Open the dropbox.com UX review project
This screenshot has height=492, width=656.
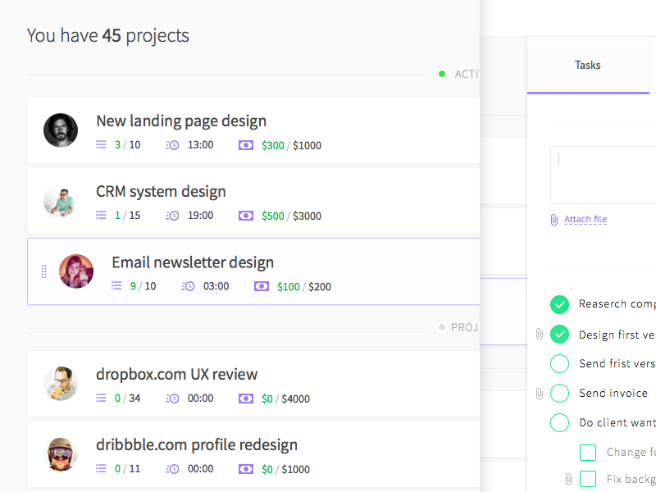[176, 374]
